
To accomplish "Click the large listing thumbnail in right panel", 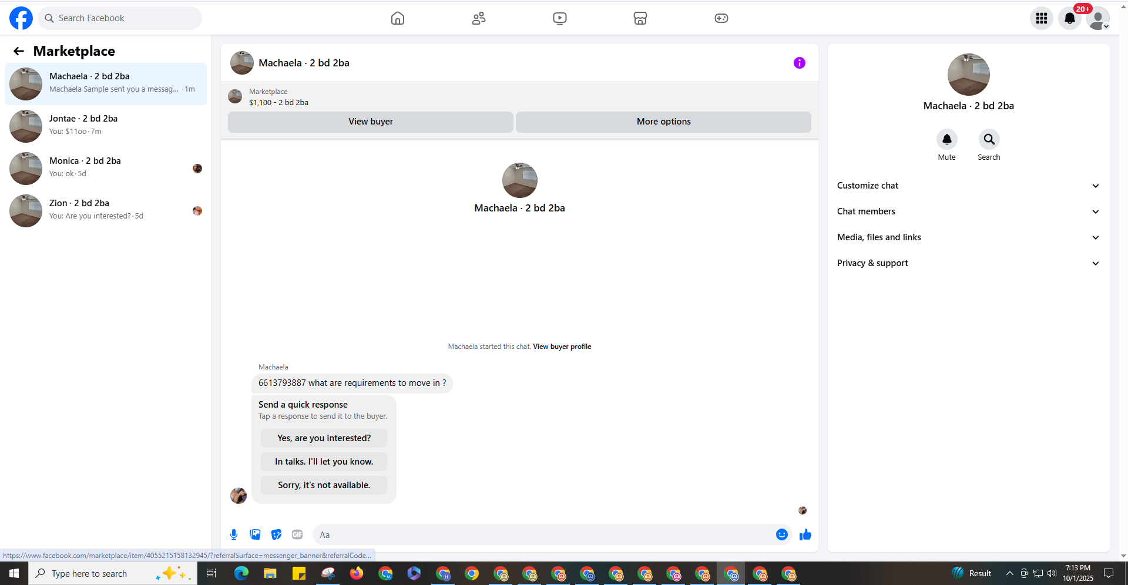I will 969,75.
